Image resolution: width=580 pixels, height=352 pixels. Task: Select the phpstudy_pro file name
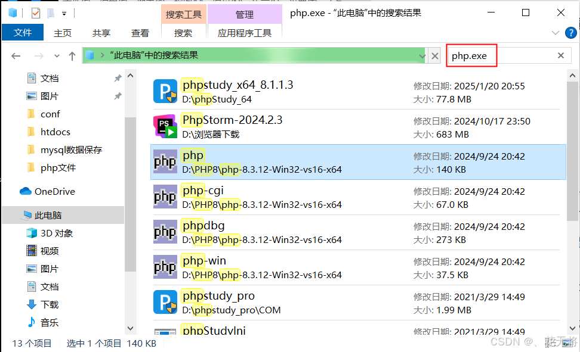[218, 295]
